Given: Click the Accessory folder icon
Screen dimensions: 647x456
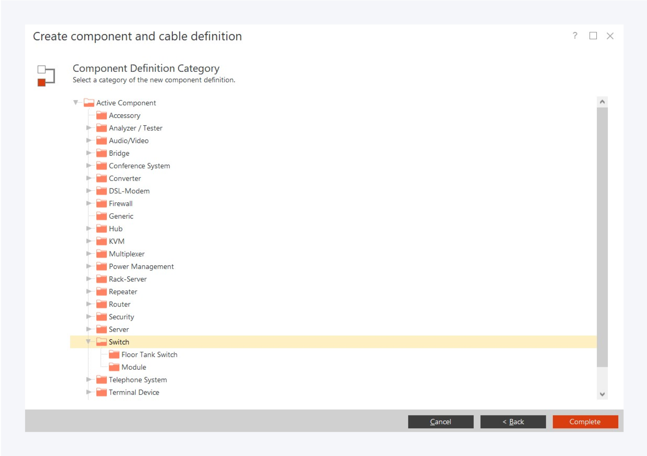Looking at the screenshot, I should (101, 115).
